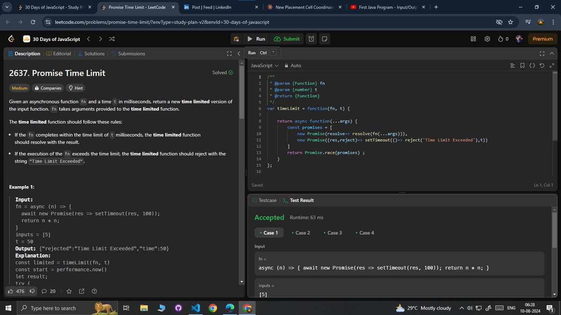Viewport: 561px width, 315px height.
Task: Open the layout panel icon near the settings gear
Action: point(473,39)
